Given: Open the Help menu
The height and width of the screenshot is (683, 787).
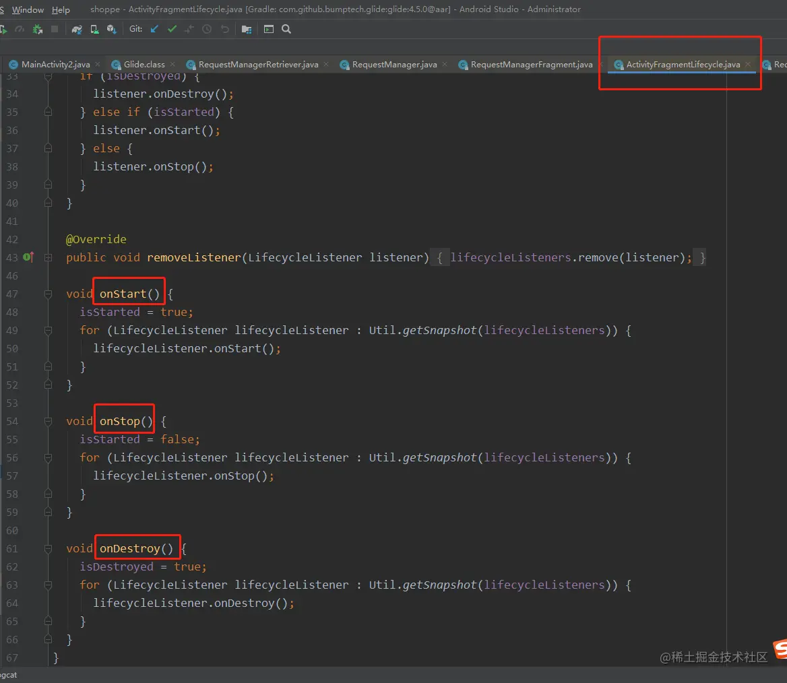Looking at the screenshot, I should (x=61, y=9).
